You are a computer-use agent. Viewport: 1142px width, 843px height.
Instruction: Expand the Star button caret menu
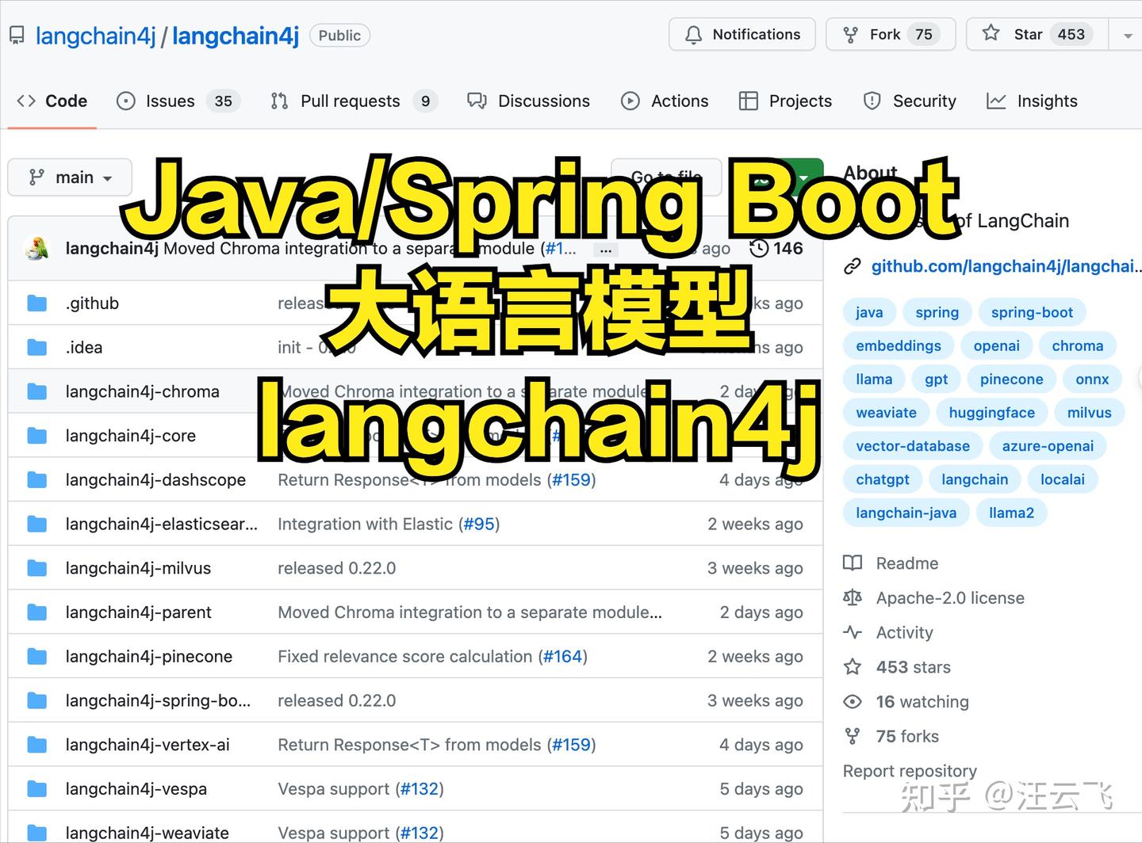(1127, 34)
